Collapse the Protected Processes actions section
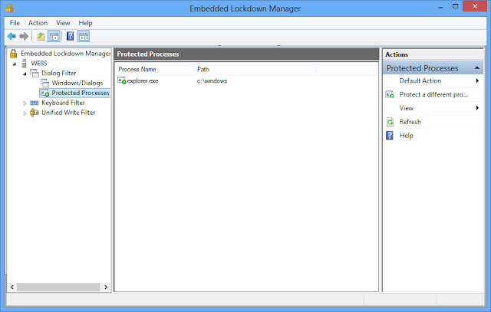The height and width of the screenshot is (312, 491). click(476, 68)
